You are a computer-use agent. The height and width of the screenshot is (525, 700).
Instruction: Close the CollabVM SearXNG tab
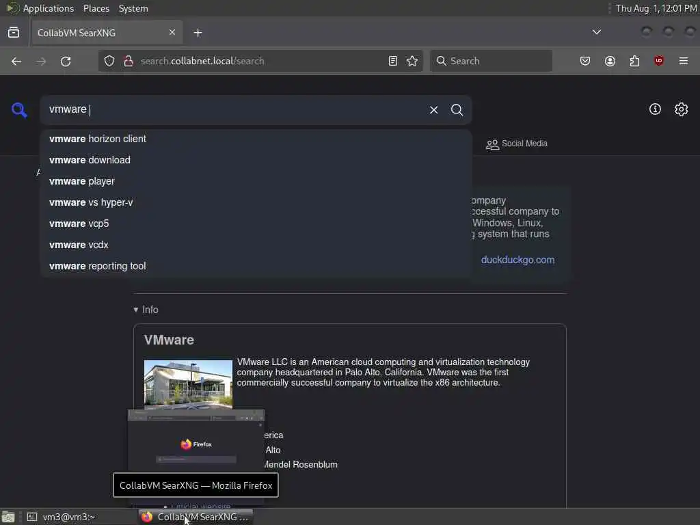click(x=172, y=33)
